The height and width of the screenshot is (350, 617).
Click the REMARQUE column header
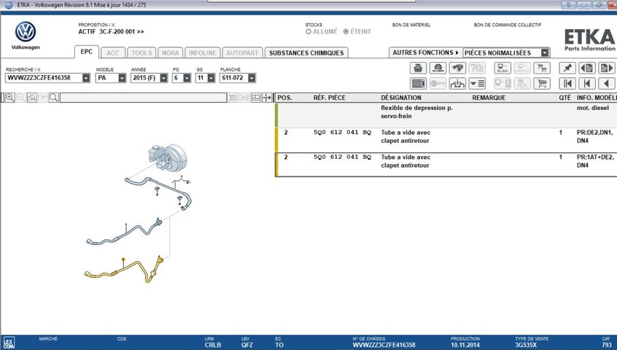[x=489, y=98]
